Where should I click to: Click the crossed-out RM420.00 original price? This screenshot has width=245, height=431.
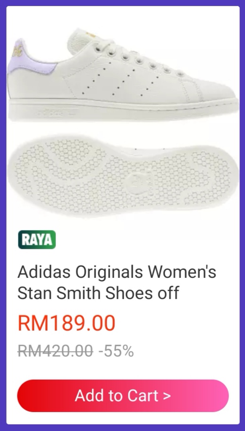(x=55, y=351)
